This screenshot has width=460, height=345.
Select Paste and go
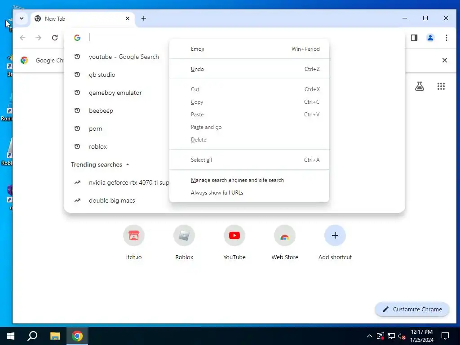point(249,127)
